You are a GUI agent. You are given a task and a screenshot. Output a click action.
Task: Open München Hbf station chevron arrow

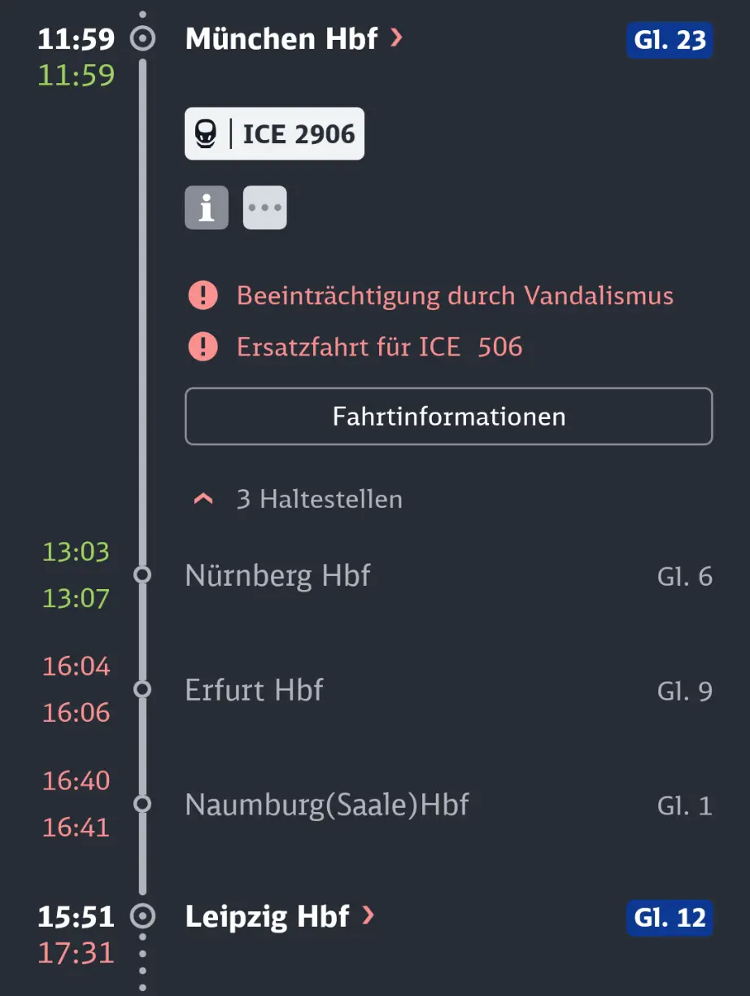(x=396, y=37)
